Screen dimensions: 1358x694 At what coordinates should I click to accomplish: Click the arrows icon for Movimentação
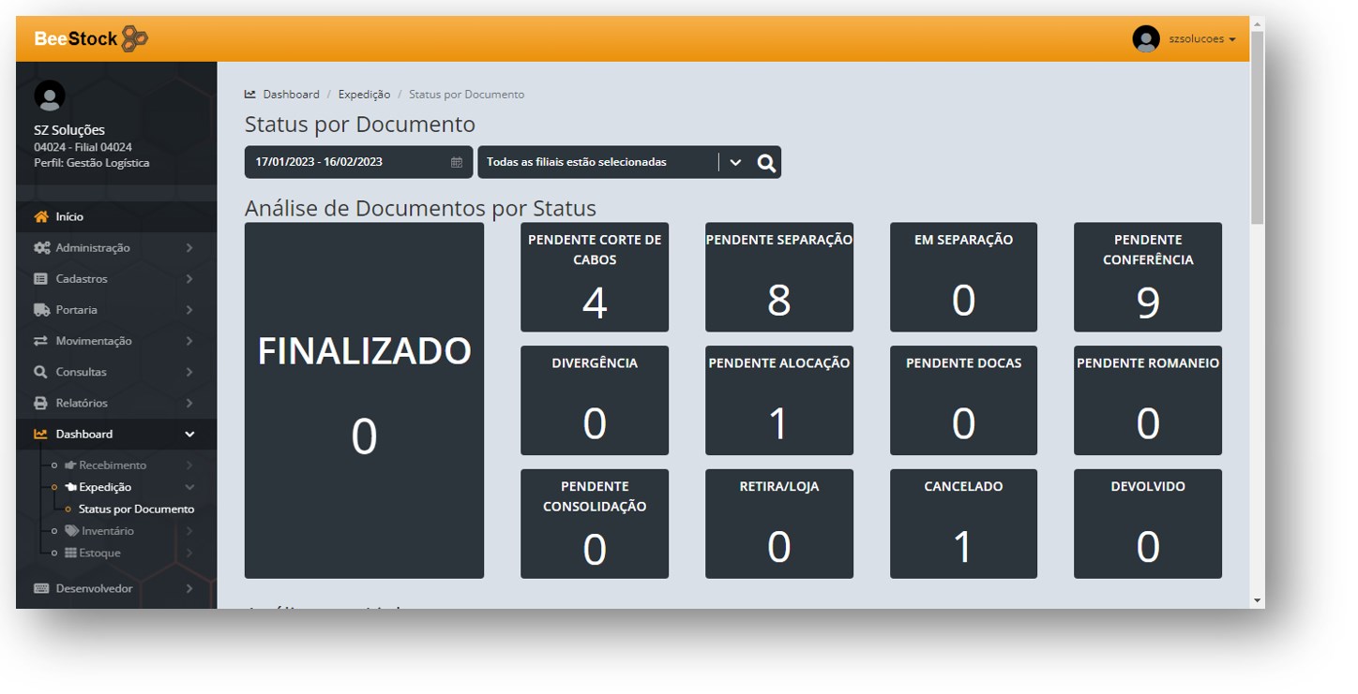40,341
